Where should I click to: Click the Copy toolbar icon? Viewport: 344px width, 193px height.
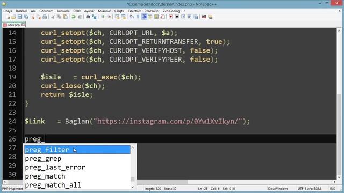coord(59,17)
